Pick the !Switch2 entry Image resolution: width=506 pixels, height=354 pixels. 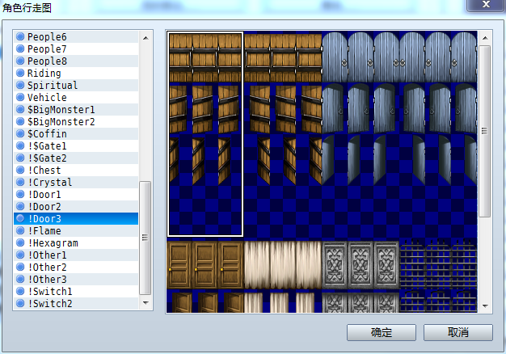(76, 304)
